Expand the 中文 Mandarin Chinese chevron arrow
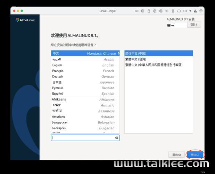This screenshot has height=174, width=215. click(118, 53)
